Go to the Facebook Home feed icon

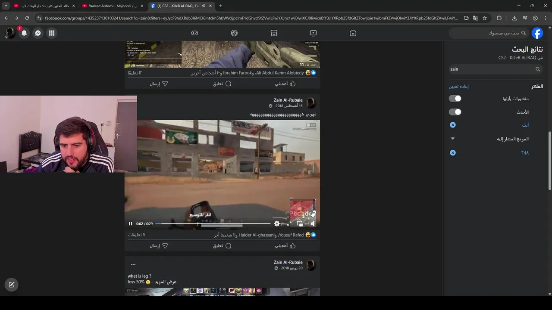[x=353, y=33]
